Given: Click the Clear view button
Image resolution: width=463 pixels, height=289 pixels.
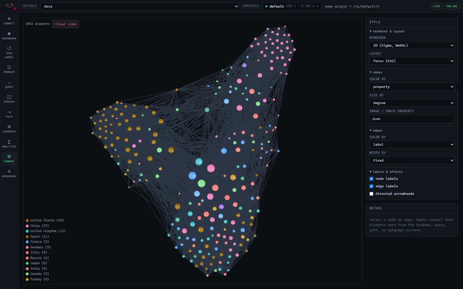Looking at the screenshot, I should (x=66, y=24).
